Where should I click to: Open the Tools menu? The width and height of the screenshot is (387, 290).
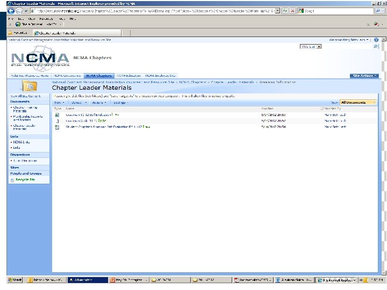[x=62, y=19]
